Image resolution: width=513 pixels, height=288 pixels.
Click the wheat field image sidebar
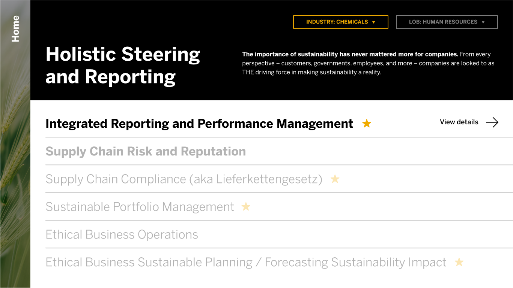pyautogui.click(x=15, y=169)
